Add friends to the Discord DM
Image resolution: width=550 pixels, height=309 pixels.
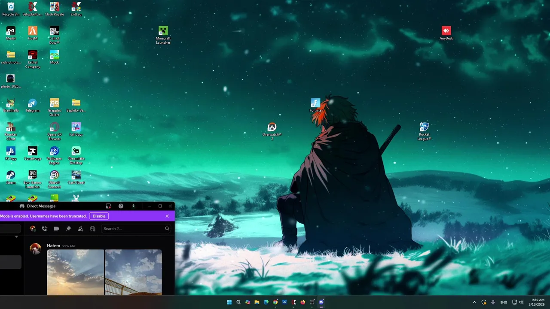click(x=80, y=229)
